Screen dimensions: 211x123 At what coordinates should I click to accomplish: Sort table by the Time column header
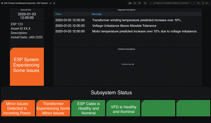pyautogui.click(x=59, y=14)
